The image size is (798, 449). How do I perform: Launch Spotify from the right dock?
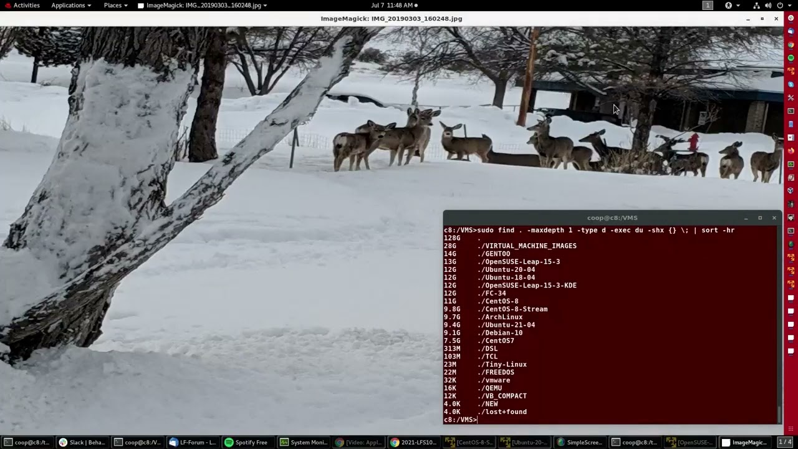[x=791, y=58]
